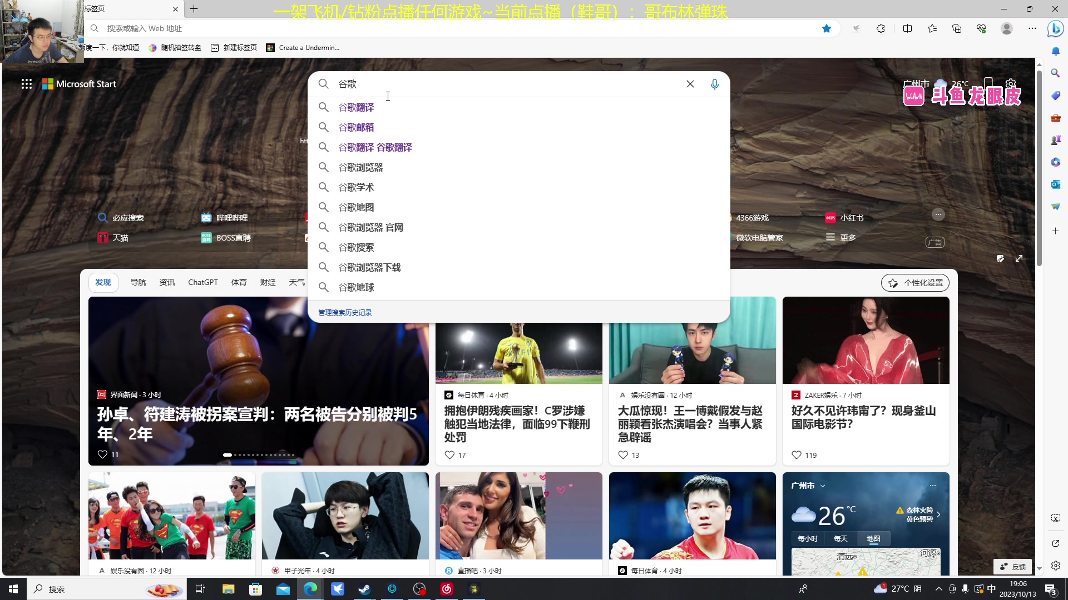The width and height of the screenshot is (1068, 600).
Task: Open the Edge settings and more menu
Action: tap(1032, 28)
